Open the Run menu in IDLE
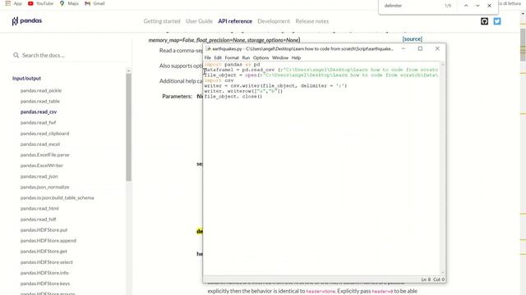The image size is (526, 295). pos(246,58)
